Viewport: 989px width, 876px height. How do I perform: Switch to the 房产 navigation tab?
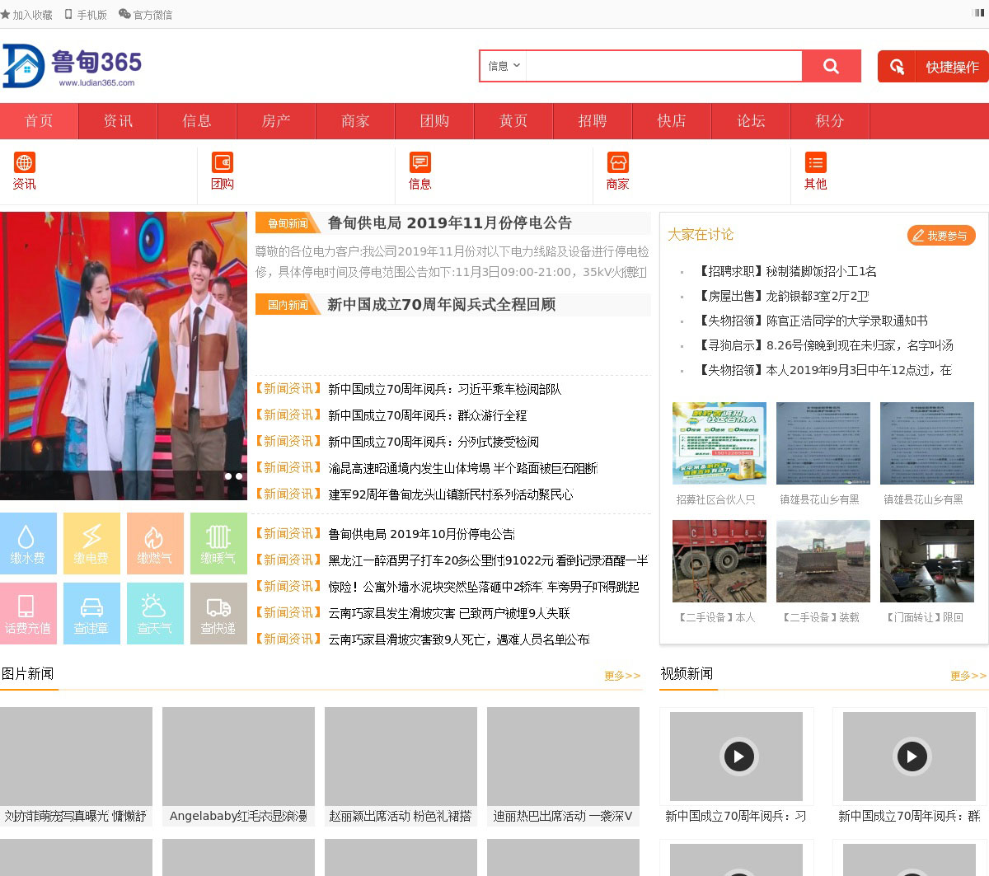(276, 121)
